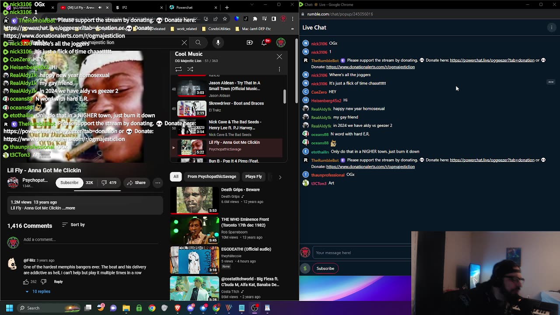This screenshot has height=315, width=560.
Task: Mute the Lil Fly tab audio icon
Action: (100, 7)
